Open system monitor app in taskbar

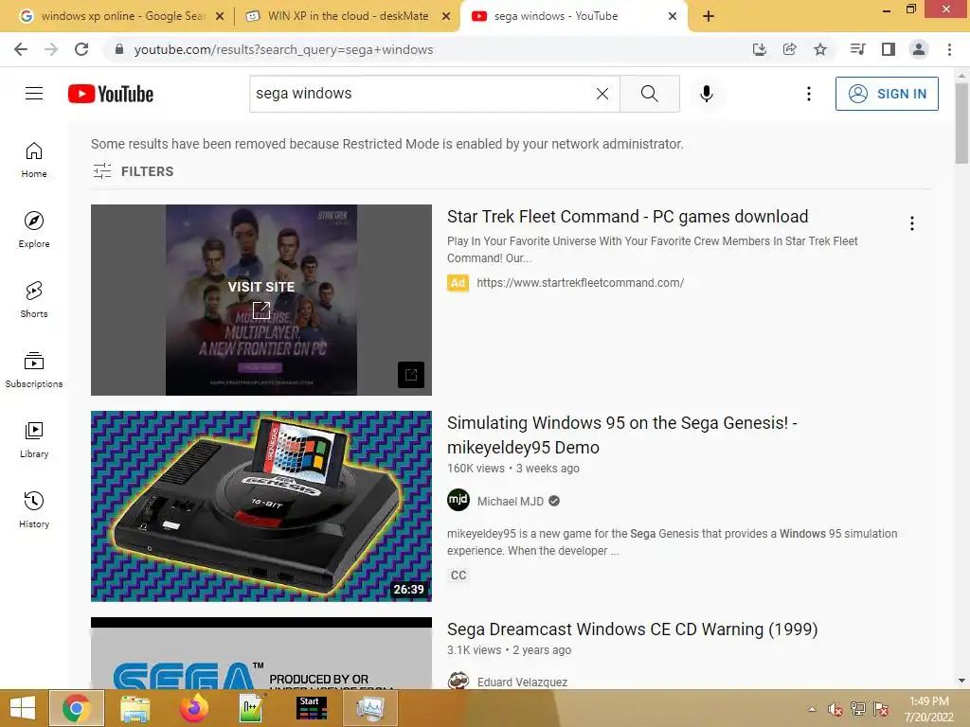point(370,708)
